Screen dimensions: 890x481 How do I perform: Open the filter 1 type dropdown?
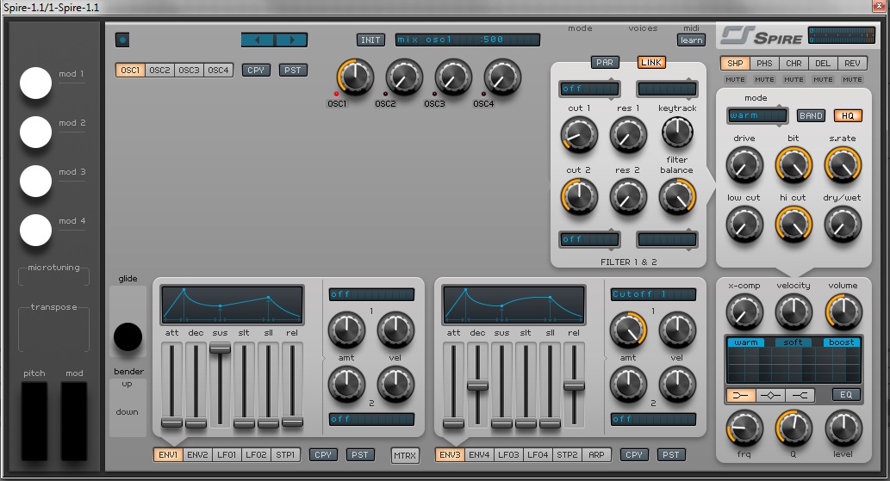point(589,89)
